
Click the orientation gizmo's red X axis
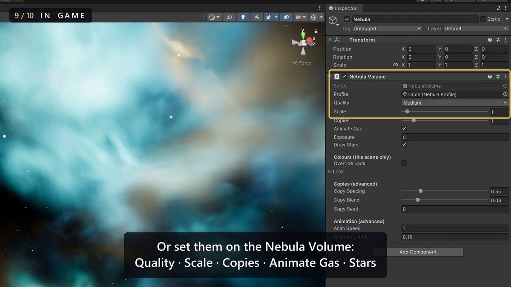tap(310, 41)
